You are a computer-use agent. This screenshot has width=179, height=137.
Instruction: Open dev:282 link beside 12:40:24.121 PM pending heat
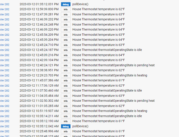(x=5, y=65)
